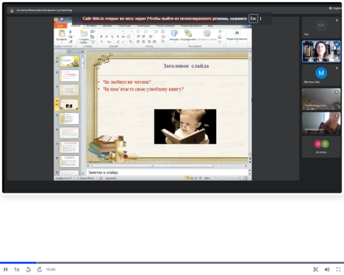Align text left in paragraph group
This screenshot has height=275, width=344.
138,42
